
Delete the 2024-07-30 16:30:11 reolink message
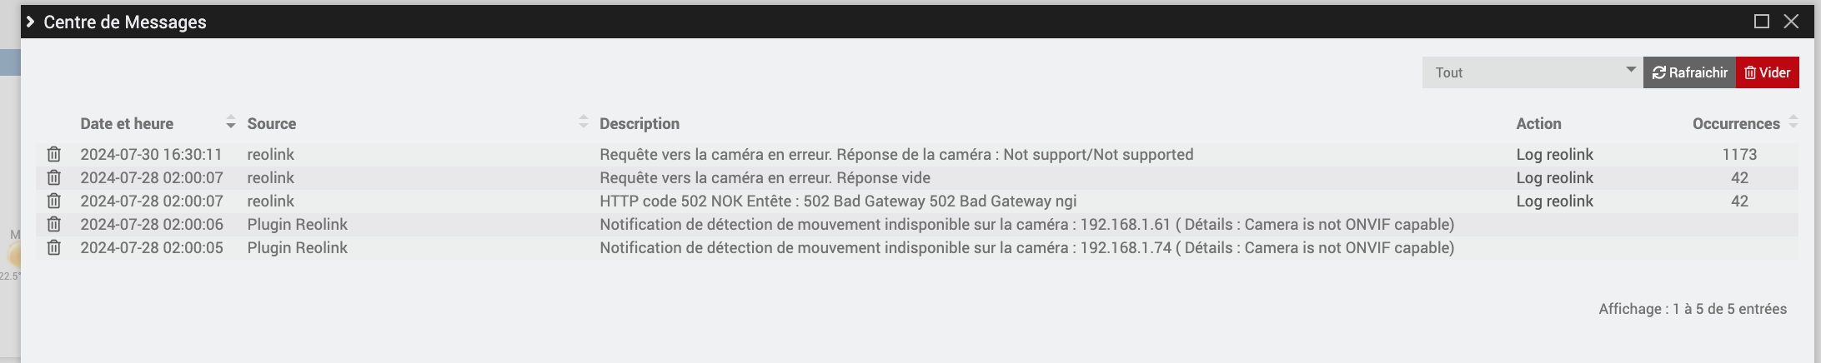pyautogui.click(x=54, y=154)
